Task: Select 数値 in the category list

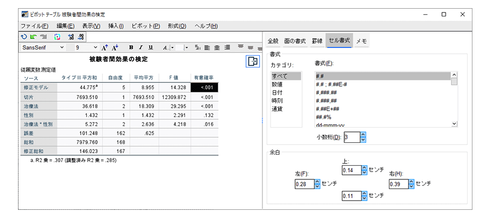Action: [x=278, y=84]
